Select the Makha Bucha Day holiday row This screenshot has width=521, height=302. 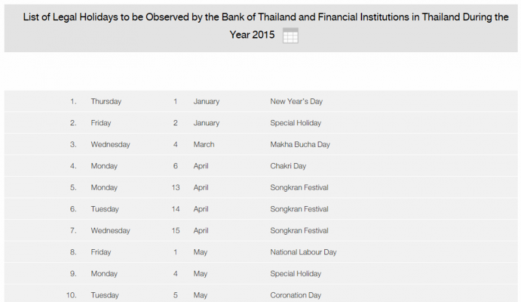pyautogui.click(x=261, y=144)
